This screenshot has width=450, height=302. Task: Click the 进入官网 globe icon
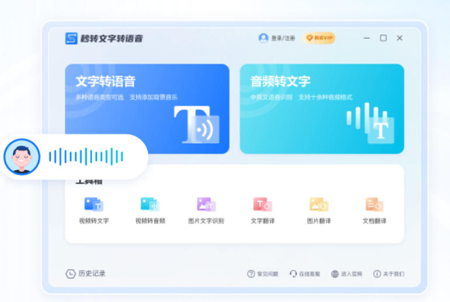pos(335,274)
